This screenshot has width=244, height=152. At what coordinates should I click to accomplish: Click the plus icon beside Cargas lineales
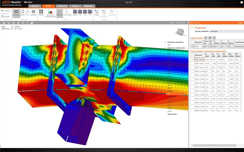[x=206, y=38]
